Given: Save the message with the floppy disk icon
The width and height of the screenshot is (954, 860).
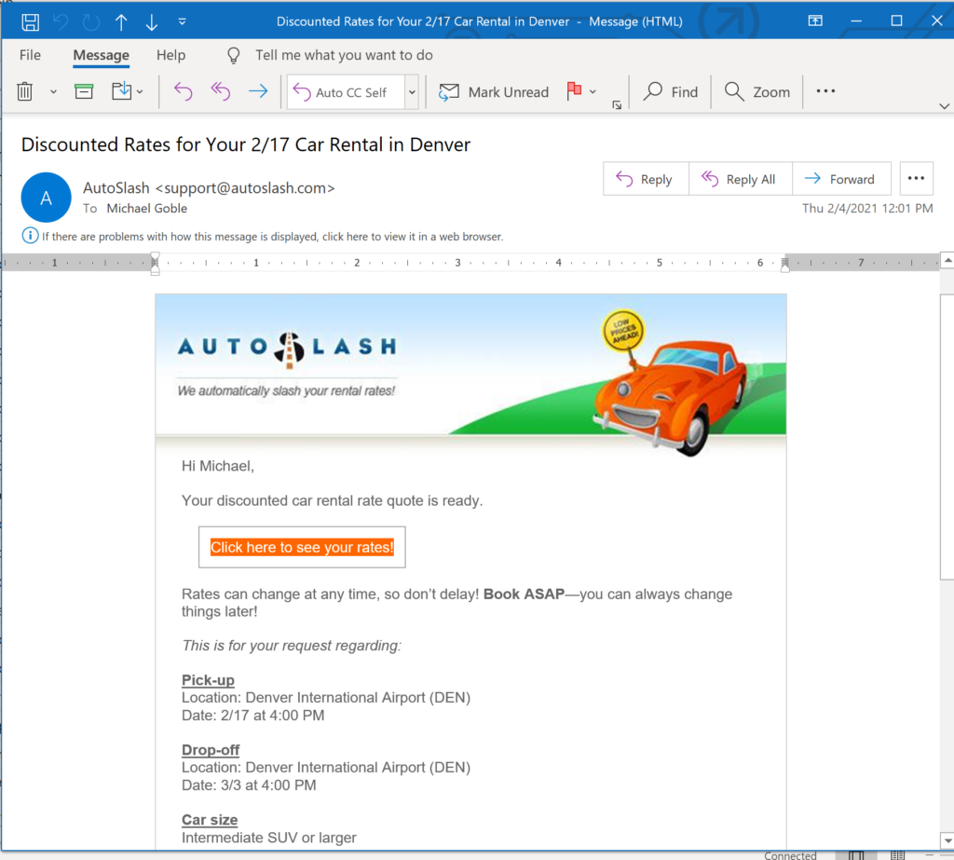Looking at the screenshot, I should (30, 22).
